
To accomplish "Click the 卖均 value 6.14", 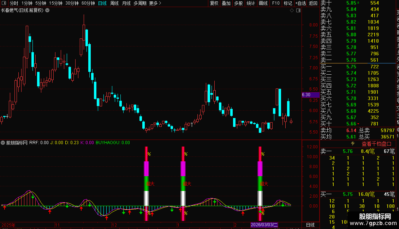I will [x=351, y=130].
